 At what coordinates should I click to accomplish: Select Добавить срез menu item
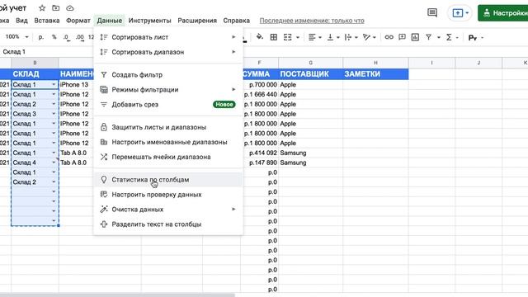(x=168, y=105)
